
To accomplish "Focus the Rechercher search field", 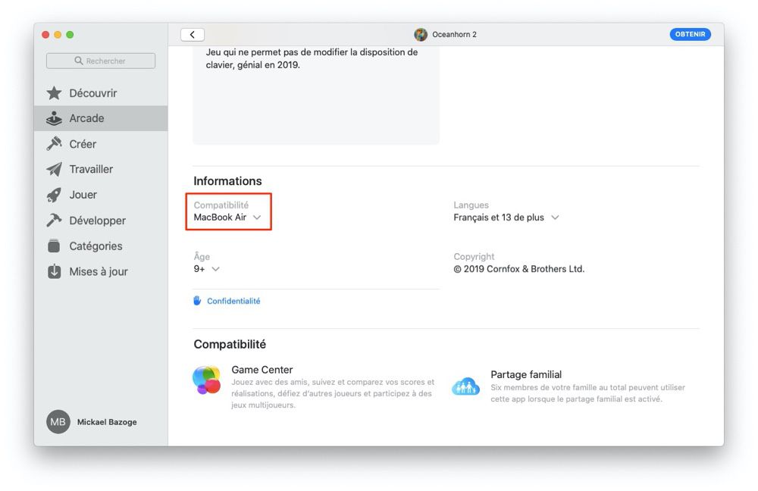I will [101, 61].
